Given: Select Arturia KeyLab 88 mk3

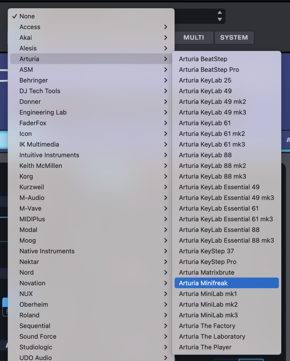Looking at the screenshot, I should click(x=227, y=177).
